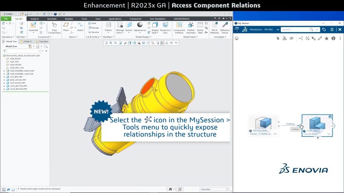Click the REVOLVING_HEAD_FLASHLIG thumbnail
The height and width of the screenshot is (193, 344).
point(263,122)
